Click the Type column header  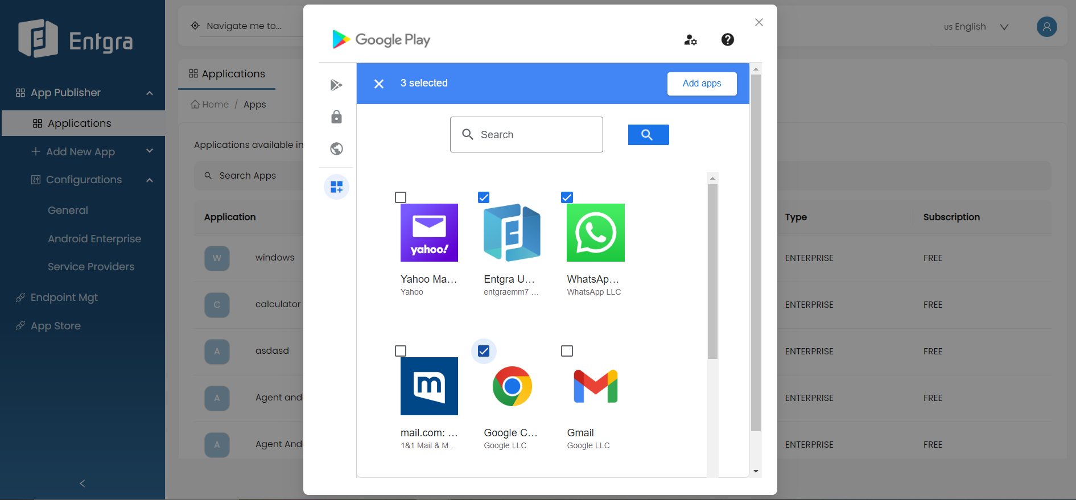click(795, 217)
